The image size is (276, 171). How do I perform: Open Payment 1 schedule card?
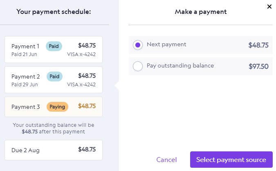54,49
